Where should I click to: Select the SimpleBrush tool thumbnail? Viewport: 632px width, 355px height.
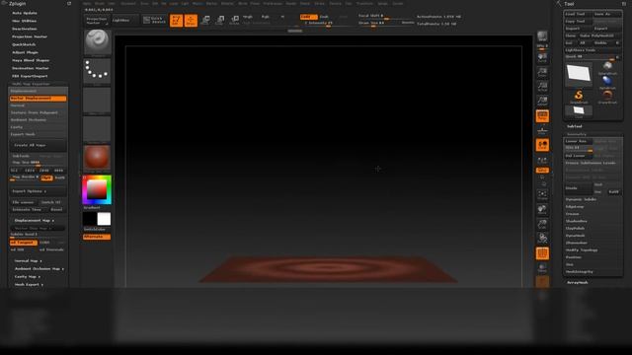(579, 97)
